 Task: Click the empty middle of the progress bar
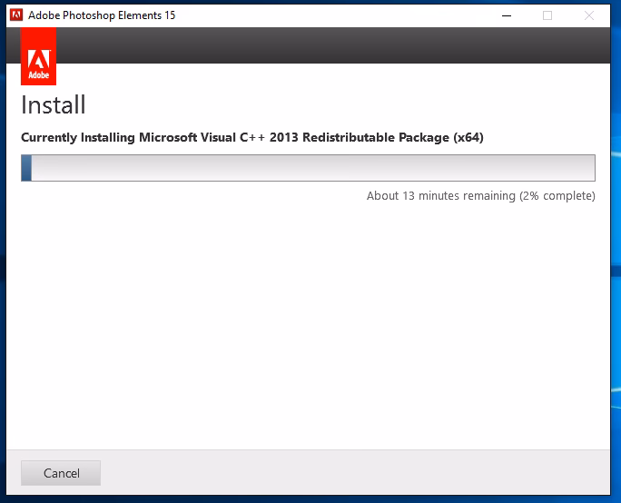pyautogui.click(x=309, y=168)
